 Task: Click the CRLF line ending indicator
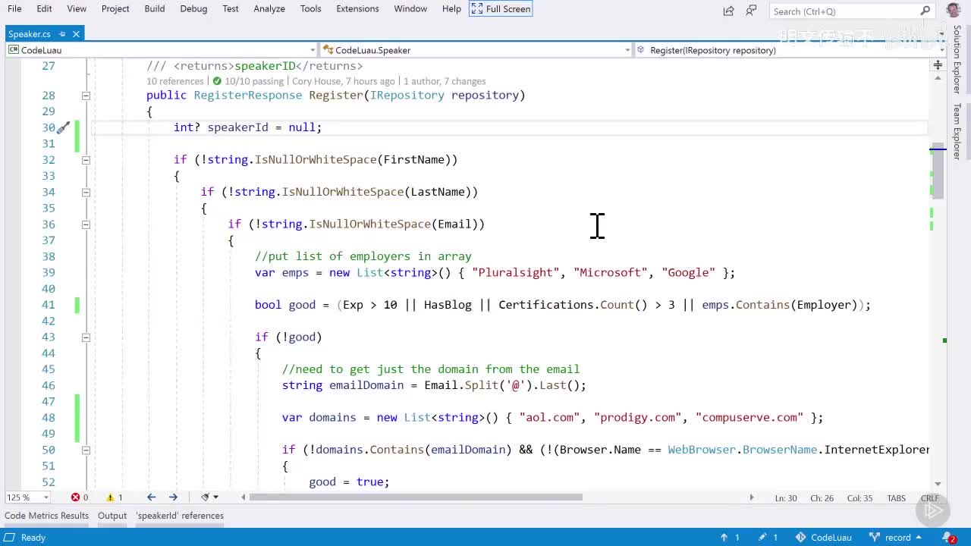click(x=930, y=498)
